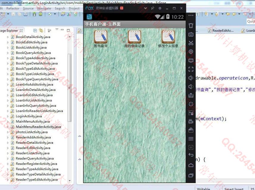
Task: Open Nox sidebar three-dots more icon
Action: (191, 15)
